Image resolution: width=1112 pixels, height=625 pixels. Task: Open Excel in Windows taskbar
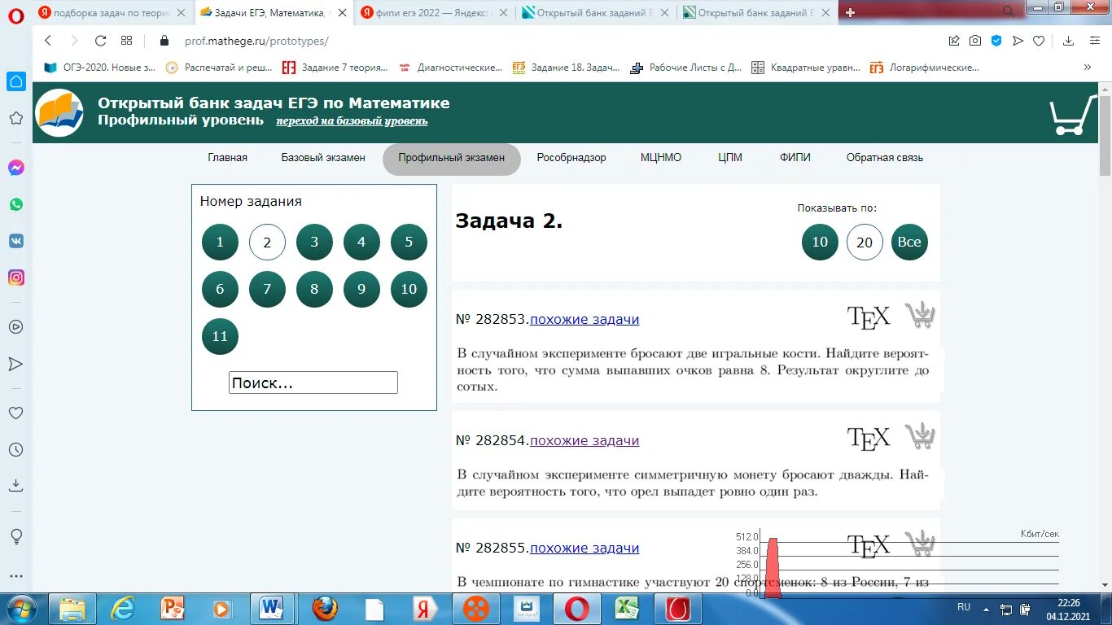[x=627, y=608]
